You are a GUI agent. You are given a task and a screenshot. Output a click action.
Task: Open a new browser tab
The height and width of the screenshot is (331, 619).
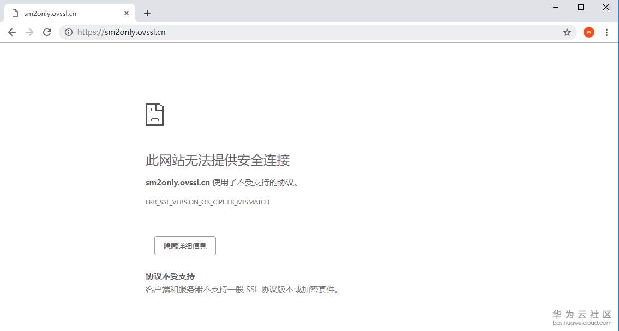147,13
